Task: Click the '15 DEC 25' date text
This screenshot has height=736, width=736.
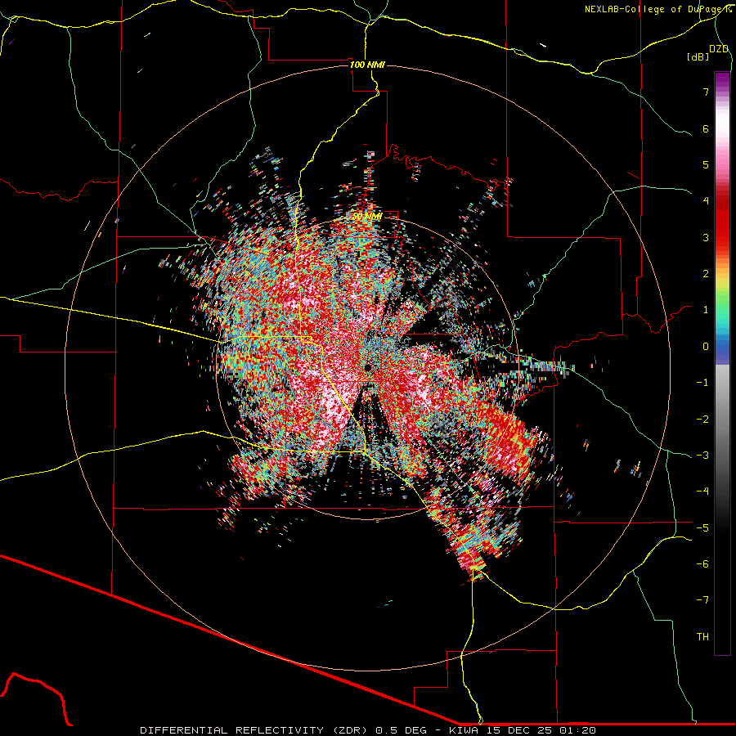Action: pos(518,730)
